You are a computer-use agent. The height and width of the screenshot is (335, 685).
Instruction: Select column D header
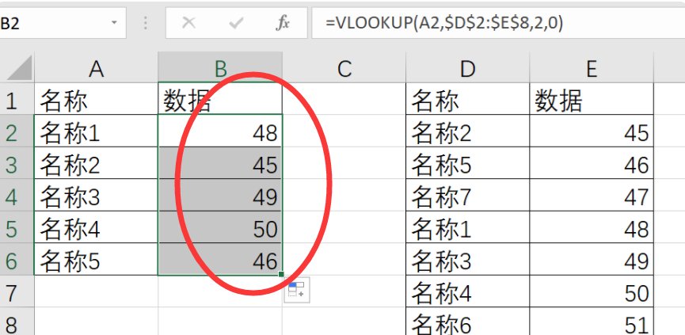[467, 69]
